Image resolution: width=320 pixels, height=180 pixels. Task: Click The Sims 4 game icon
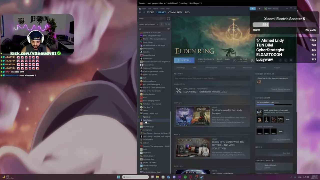141,107
